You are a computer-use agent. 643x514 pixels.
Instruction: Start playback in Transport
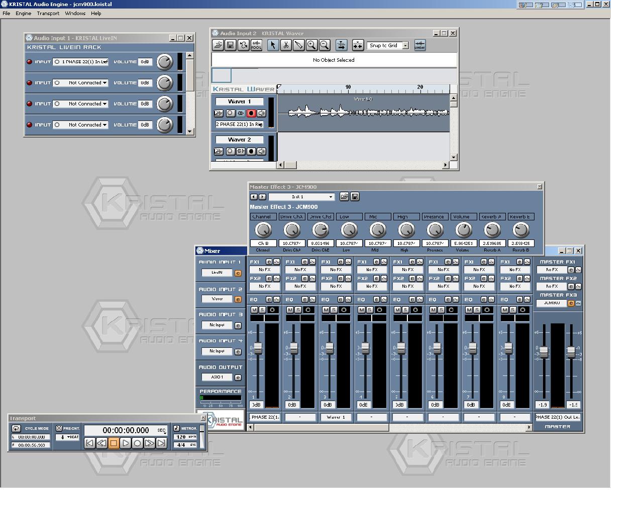click(x=126, y=443)
